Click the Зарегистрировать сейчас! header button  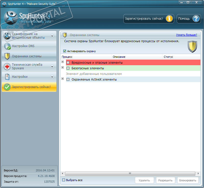[149, 19]
